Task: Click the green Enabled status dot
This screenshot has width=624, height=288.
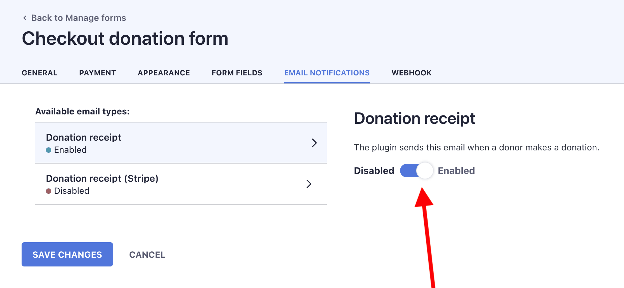Action: (x=49, y=150)
